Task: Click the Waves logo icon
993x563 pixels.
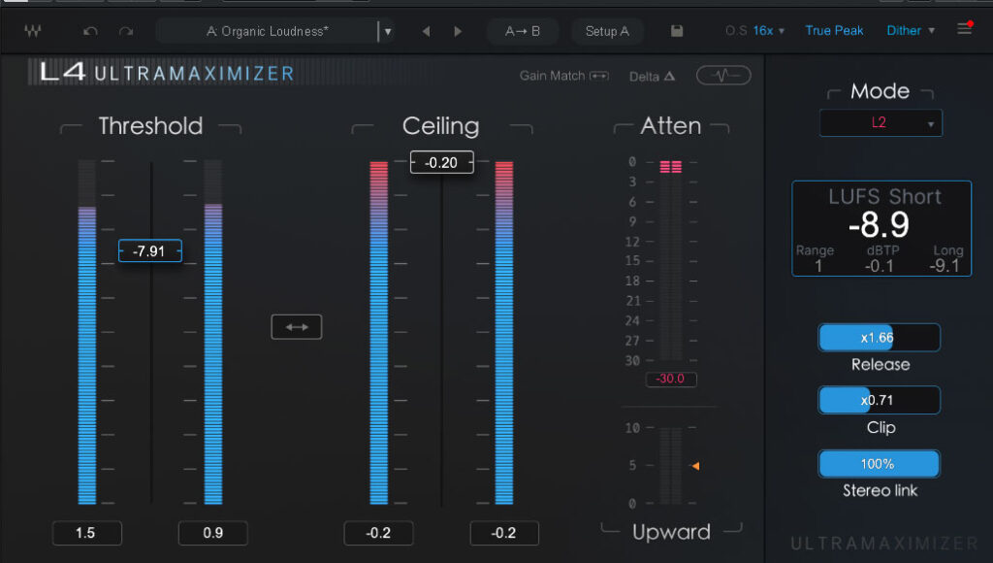Action: coord(33,31)
